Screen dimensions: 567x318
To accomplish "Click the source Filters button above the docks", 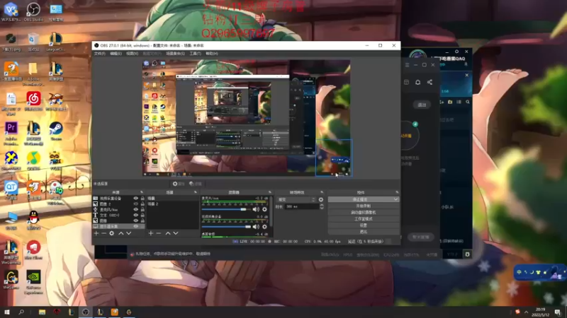I will [x=196, y=184].
